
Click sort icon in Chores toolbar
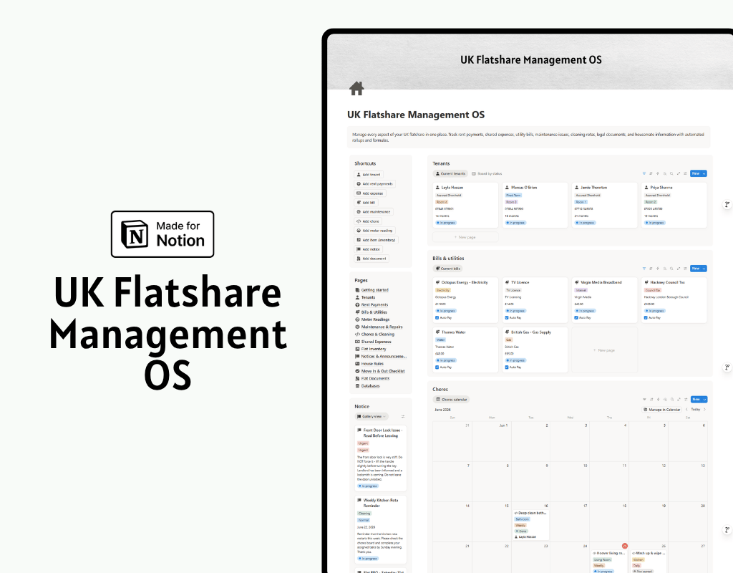click(651, 400)
